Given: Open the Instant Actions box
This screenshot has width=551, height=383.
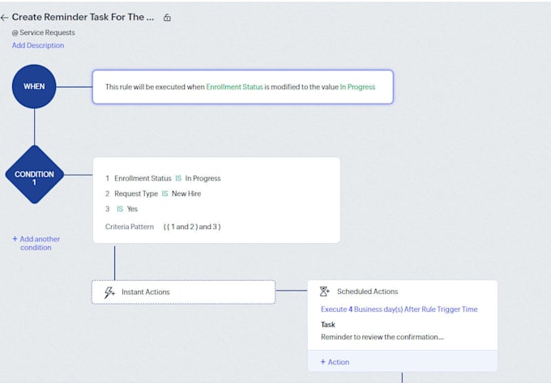Looking at the screenshot, I should [183, 292].
